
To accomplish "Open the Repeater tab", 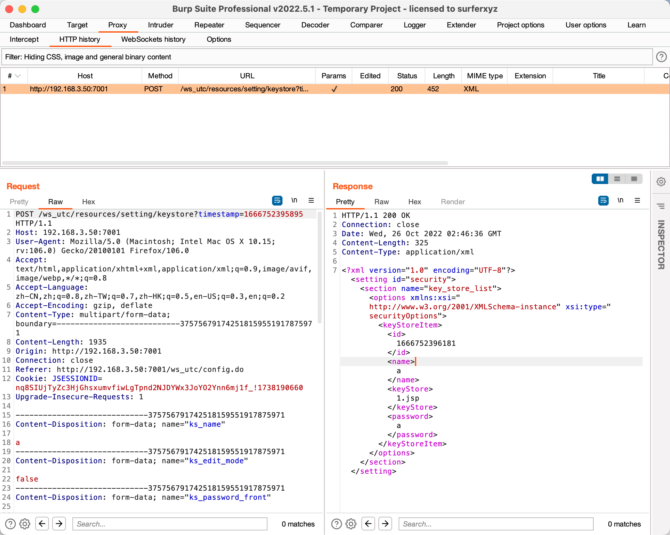I will (209, 25).
